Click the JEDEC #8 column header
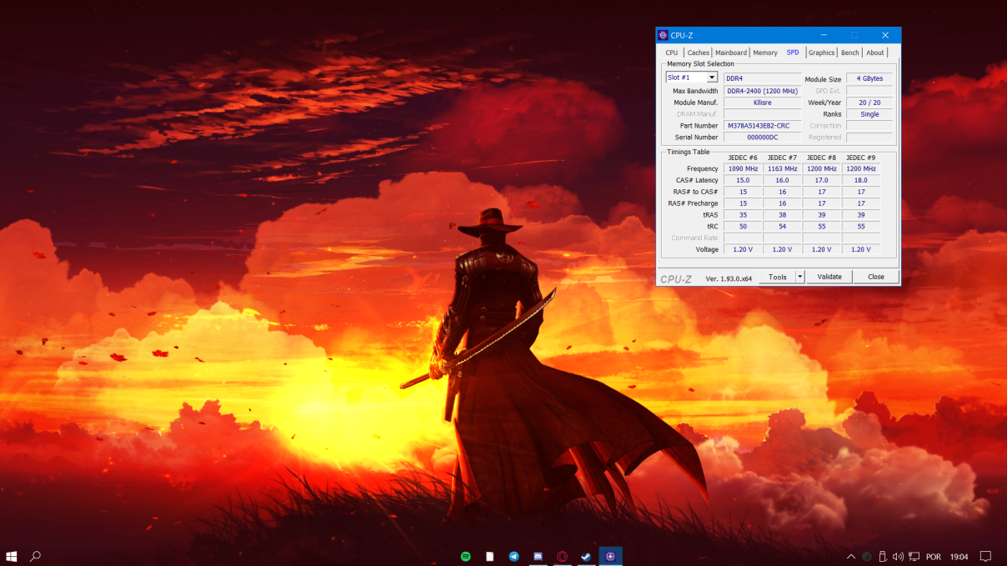The width and height of the screenshot is (1007, 566). coord(821,158)
